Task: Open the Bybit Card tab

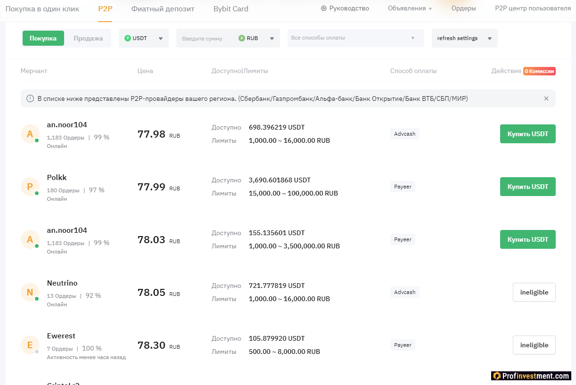Action: 230,8
